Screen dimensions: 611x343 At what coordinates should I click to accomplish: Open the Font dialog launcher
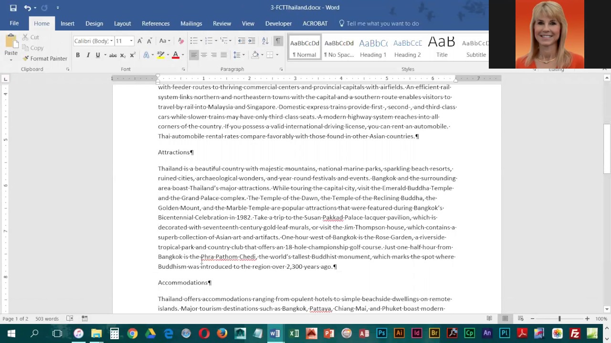coord(183,70)
